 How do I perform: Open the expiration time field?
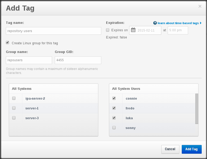tap(178, 30)
